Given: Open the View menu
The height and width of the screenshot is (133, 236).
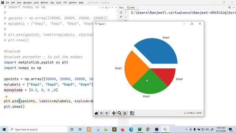Looking at the screenshot, I should (x=19, y=3).
